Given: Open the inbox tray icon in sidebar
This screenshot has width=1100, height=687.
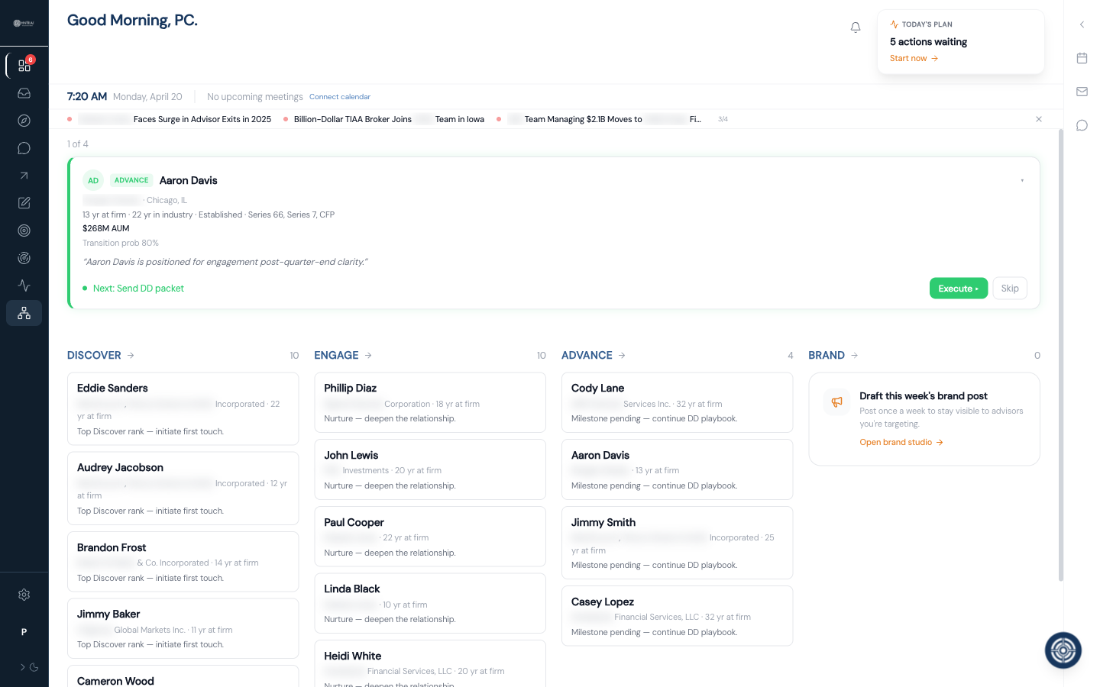Looking at the screenshot, I should click(24, 93).
